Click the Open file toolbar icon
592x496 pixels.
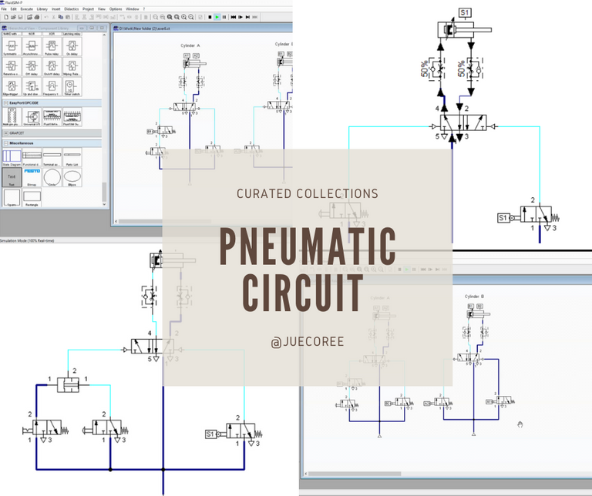(x=13, y=17)
